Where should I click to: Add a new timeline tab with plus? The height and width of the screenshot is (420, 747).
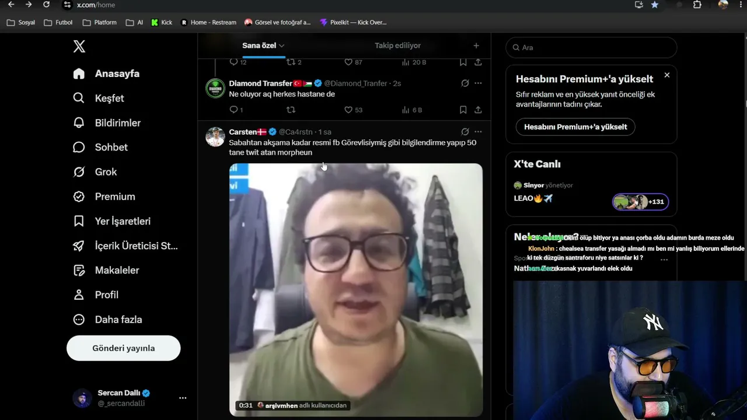476,45
